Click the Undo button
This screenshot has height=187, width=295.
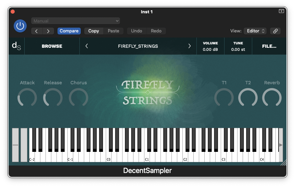(x=137, y=31)
